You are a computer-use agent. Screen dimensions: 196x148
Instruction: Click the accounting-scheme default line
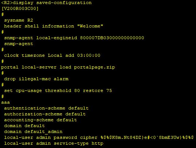[x=41, y=120]
